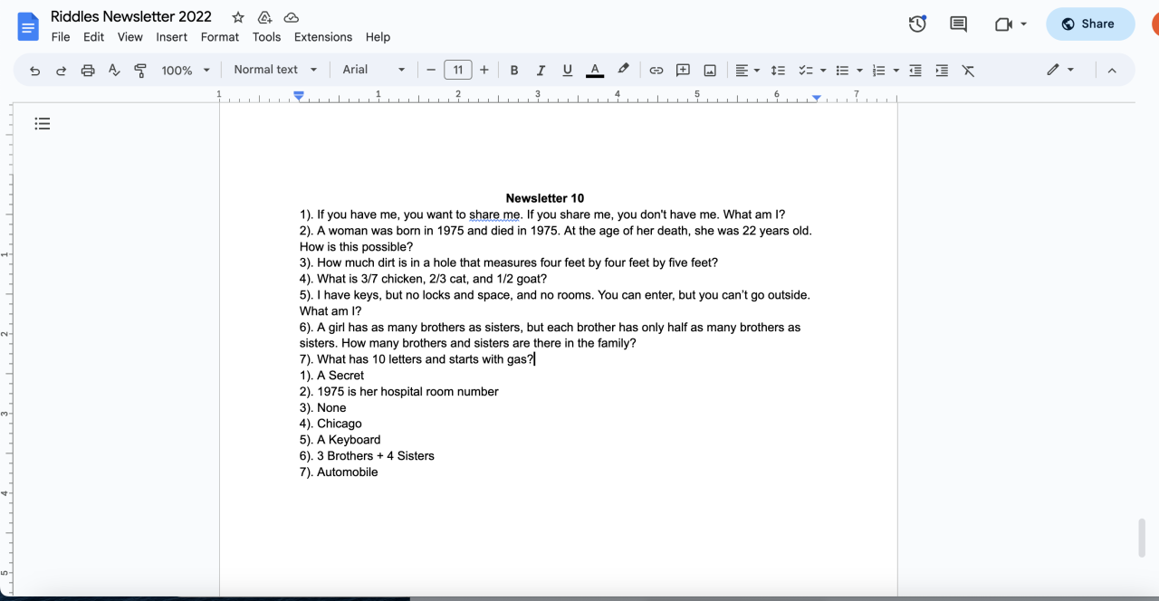This screenshot has height=601, width=1159.
Task: Click the Share button
Action: (x=1090, y=24)
